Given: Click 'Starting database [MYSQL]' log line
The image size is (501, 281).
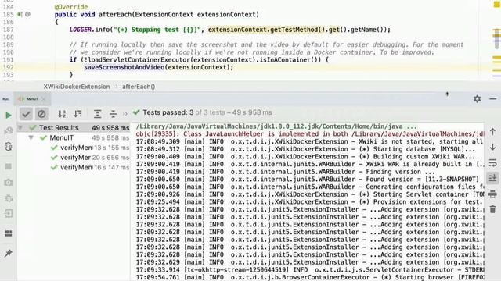Looking at the screenshot, I should [305, 149].
